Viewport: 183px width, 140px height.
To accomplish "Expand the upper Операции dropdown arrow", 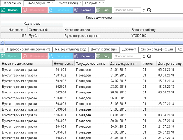I will pos(71,10).
